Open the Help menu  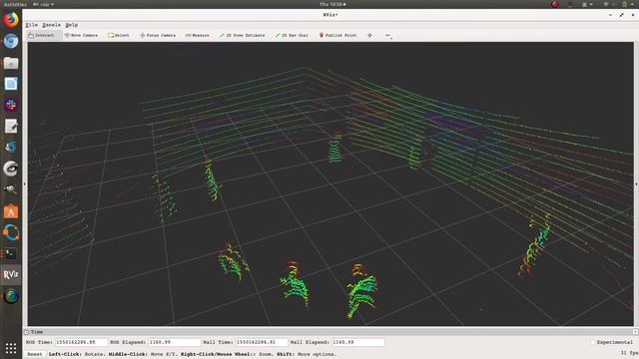pos(72,25)
